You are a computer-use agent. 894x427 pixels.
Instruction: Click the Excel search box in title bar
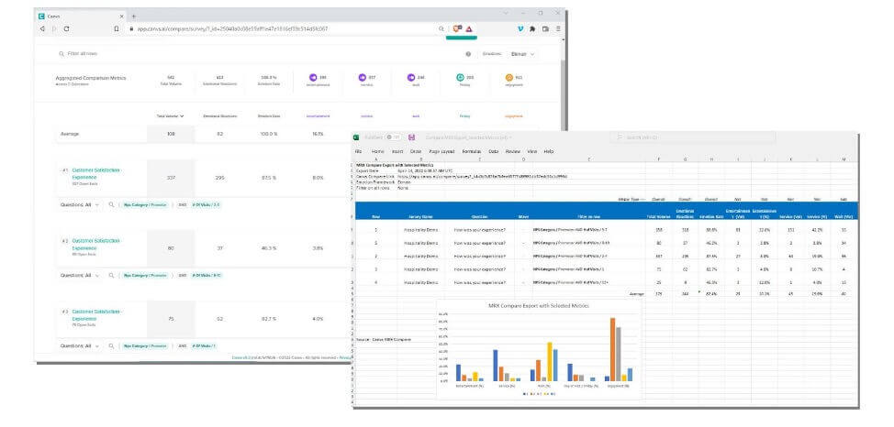[x=692, y=137]
